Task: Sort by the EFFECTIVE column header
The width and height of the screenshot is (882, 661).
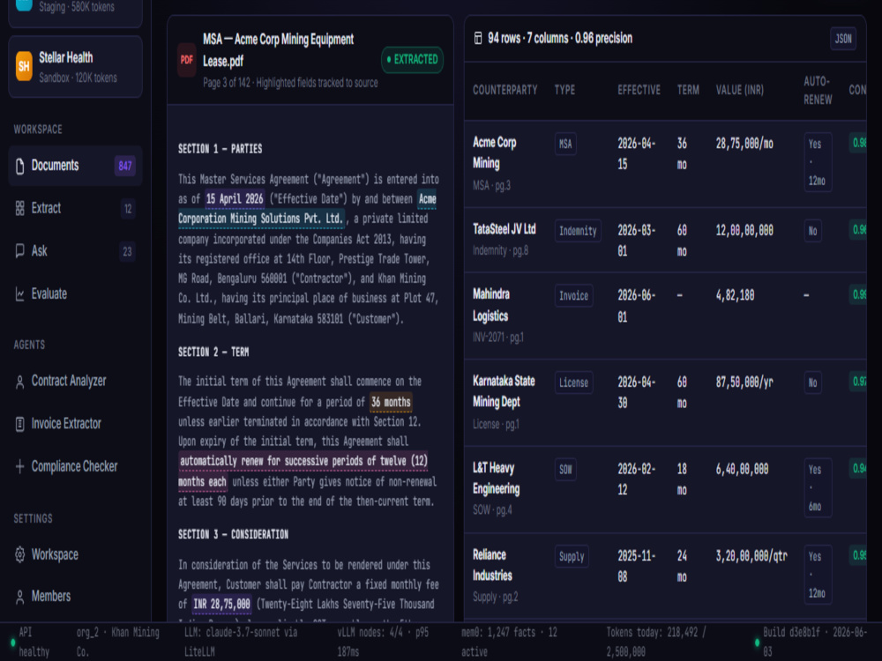Action: pos(639,90)
